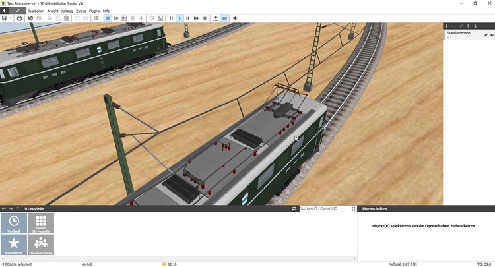Click the Print icon
495x267 pixels.
click(20, 18)
